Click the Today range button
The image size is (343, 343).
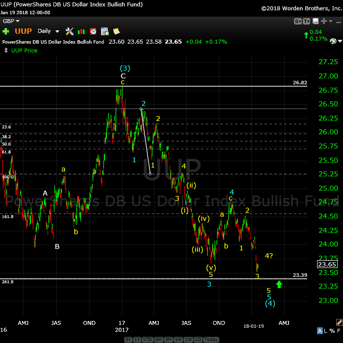tap(211, 340)
